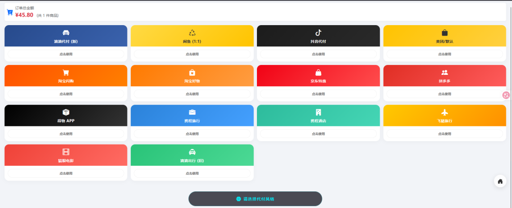Click the building icon on 携程酒店 card

319,112
